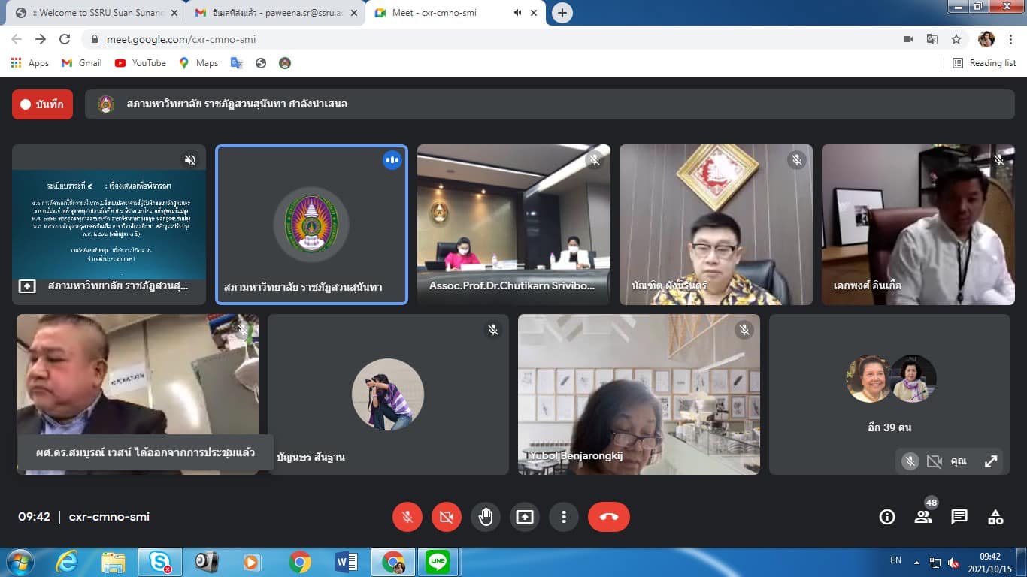The width and height of the screenshot is (1027, 577).
Task: Click the red recording indicator button
Action: 42,104
